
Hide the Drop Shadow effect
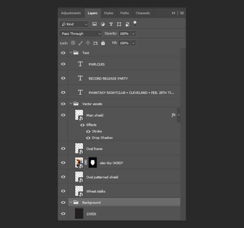pyautogui.click(x=88, y=138)
